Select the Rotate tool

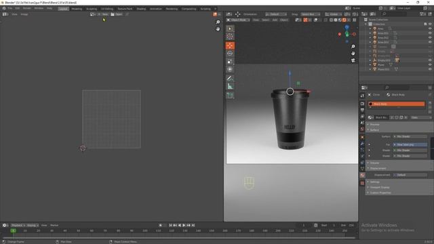[x=230, y=54]
